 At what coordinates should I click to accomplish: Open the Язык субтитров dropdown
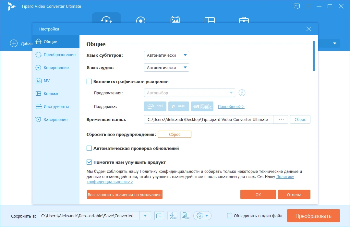[166, 55]
